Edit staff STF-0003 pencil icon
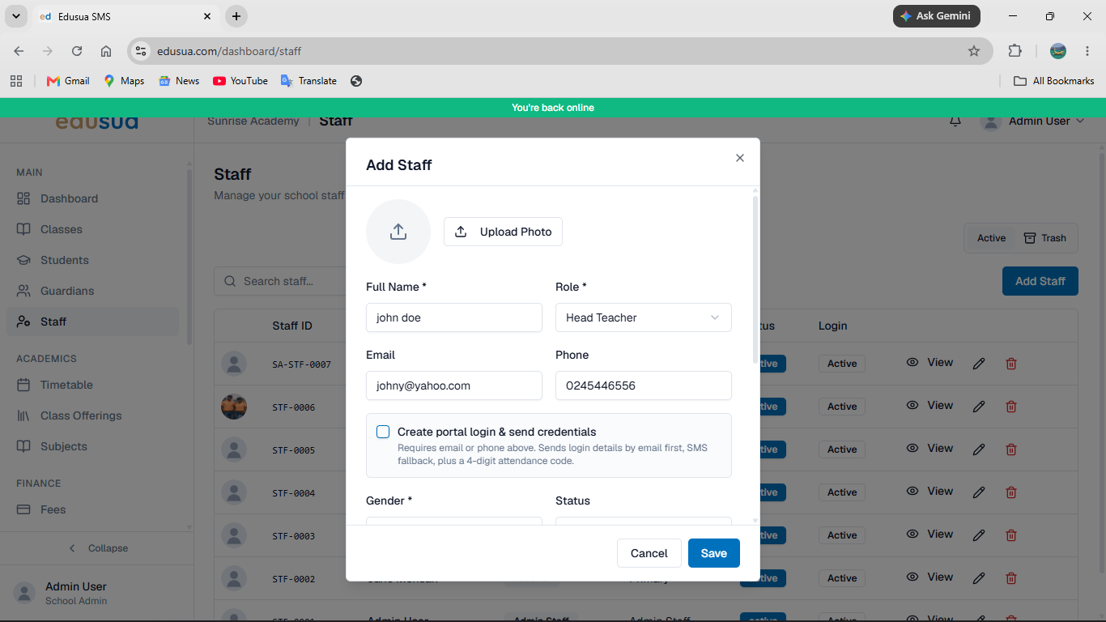The width and height of the screenshot is (1106, 622). click(979, 535)
